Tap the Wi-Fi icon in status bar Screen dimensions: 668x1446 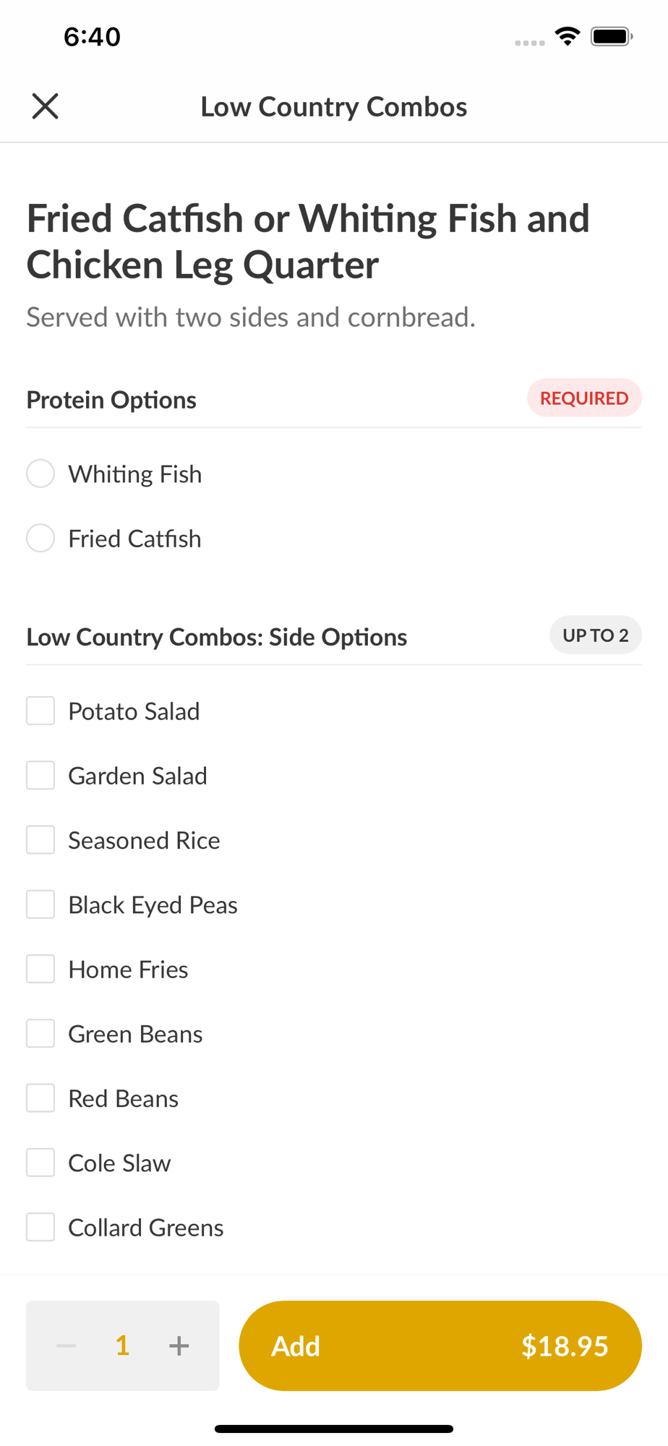(568, 36)
